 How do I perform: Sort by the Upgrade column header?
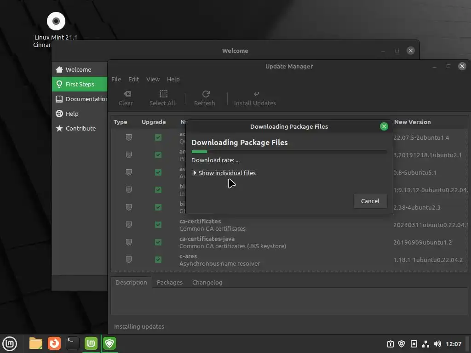(x=154, y=122)
